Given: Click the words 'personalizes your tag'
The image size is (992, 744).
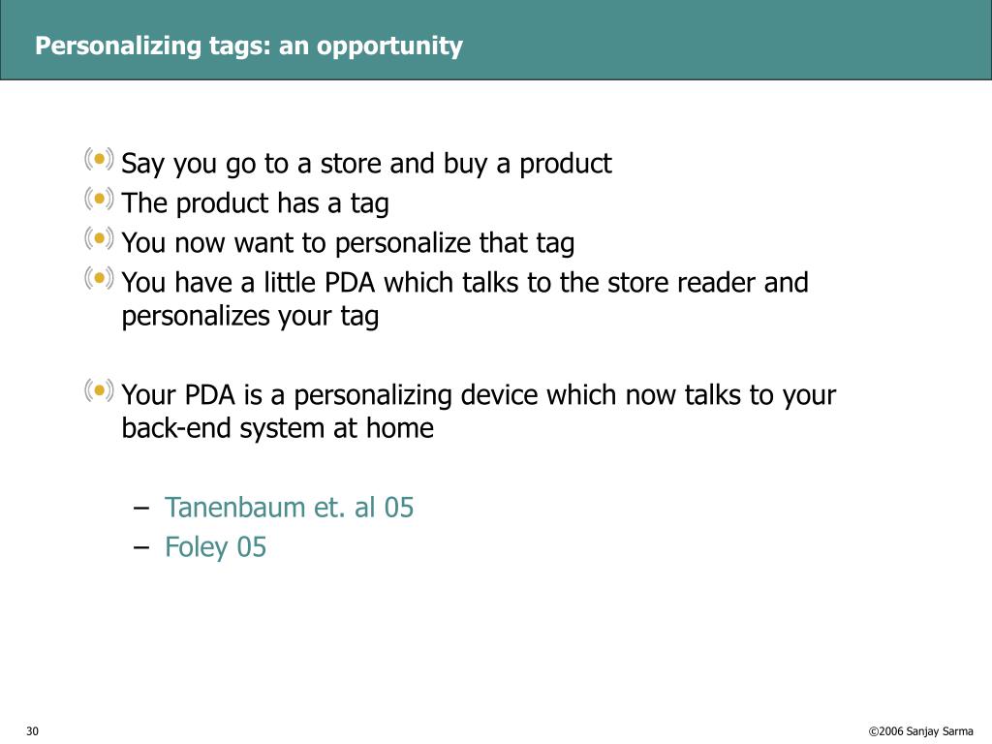Looking at the screenshot, I should point(250,317).
